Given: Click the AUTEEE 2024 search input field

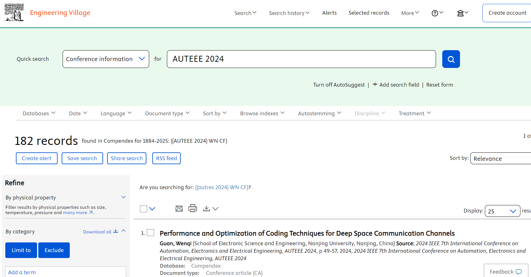Looking at the screenshot, I should click(301, 59).
